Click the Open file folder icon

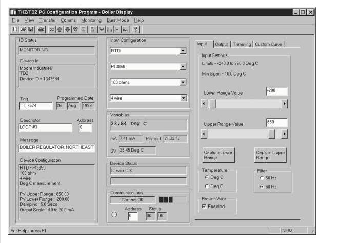click(23, 29)
